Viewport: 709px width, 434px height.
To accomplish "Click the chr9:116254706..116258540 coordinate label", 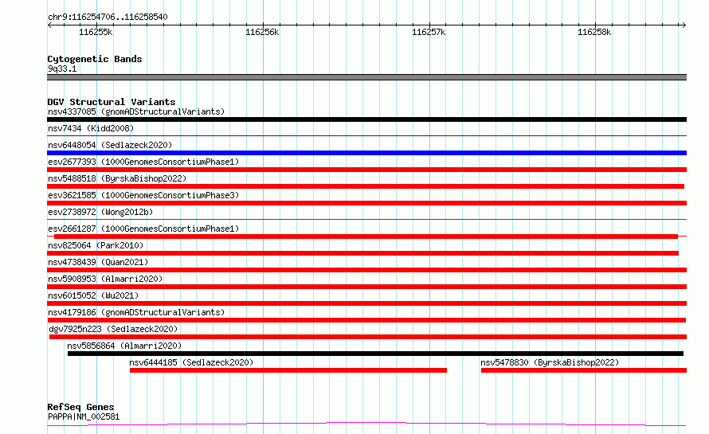I will (x=108, y=18).
